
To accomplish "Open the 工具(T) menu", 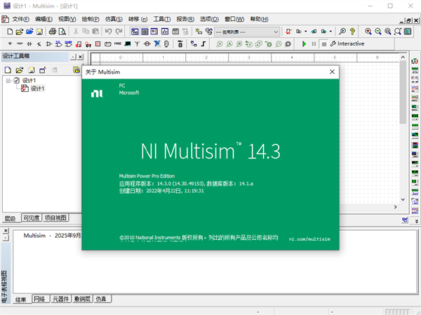I will click(x=162, y=18).
